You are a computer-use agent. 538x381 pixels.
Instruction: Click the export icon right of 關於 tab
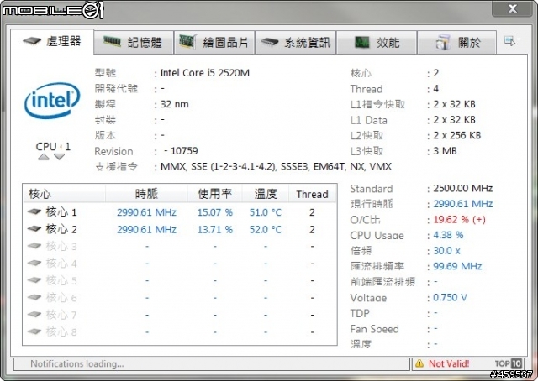pos(509,41)
